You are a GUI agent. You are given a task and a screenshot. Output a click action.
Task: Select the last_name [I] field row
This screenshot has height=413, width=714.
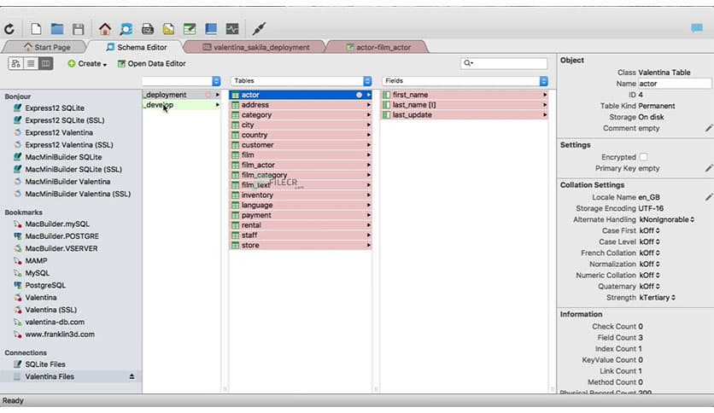(x=465, y=105)
